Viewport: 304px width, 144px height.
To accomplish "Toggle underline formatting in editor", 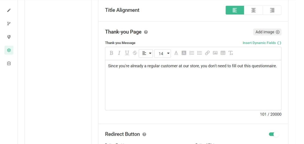I will (127, 53).
